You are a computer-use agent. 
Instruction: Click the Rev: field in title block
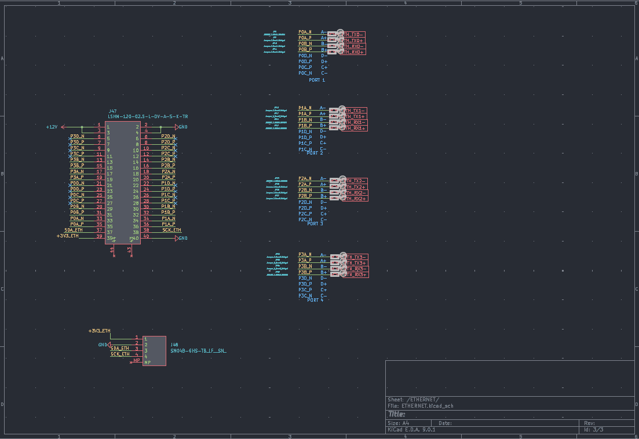[589, 423]
